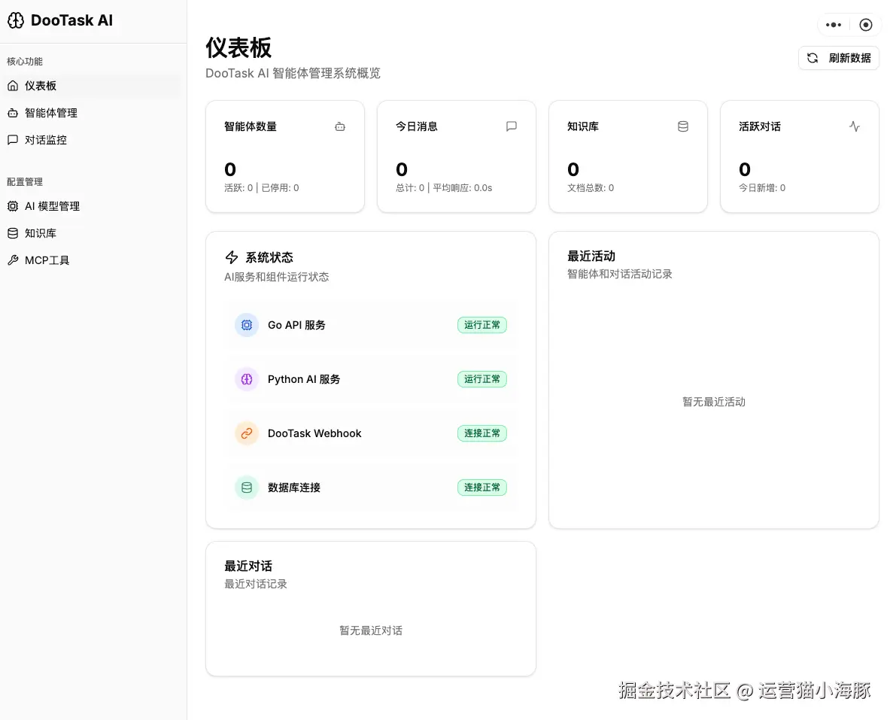Select the 活跃对话 stat card
Viewport: 890px width, 720px height.
(799, 156)
